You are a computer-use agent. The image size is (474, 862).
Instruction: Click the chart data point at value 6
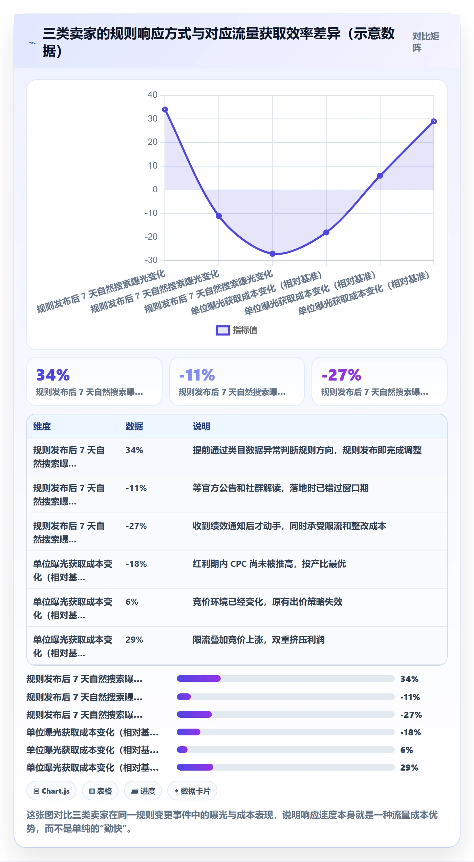(380, 176)
